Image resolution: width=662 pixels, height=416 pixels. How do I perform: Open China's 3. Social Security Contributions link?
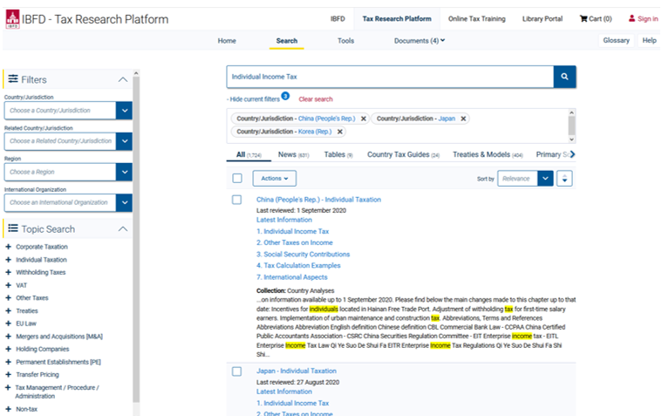click(x=303, y=255)
